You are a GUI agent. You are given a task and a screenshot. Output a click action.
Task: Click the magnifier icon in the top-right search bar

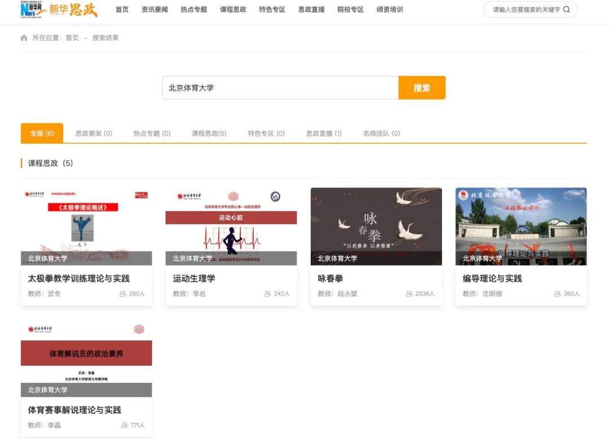tap(567, 10)
